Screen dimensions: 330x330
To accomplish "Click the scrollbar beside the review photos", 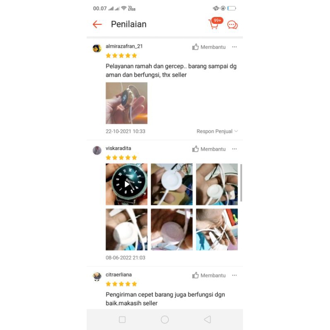I will point(241,183).
